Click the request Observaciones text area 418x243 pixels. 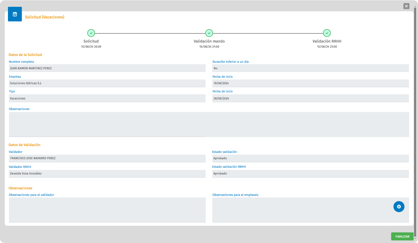[209, 124]
